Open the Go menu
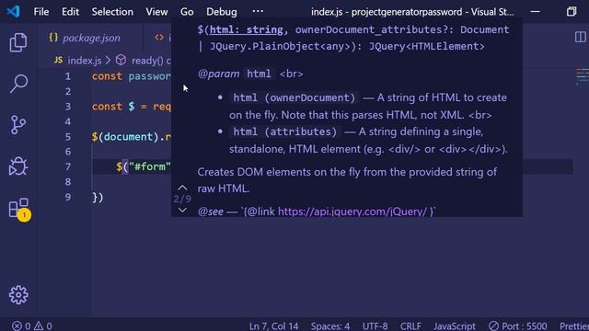This screenshot has height=331, width=589. [187, 12]
